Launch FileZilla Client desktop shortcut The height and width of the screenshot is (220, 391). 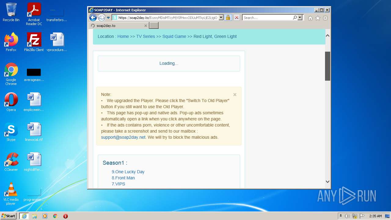pyautogui.click(x=34, y=42)
